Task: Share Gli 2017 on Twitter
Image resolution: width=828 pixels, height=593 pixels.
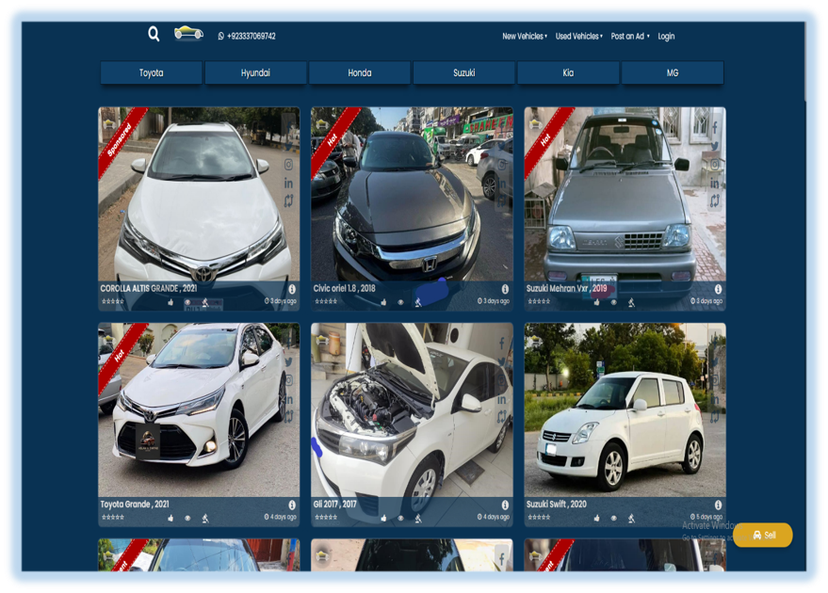Action: coord(502,362)
